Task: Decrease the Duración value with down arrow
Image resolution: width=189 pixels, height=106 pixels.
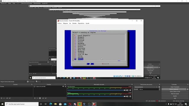Action: point(159,90)
